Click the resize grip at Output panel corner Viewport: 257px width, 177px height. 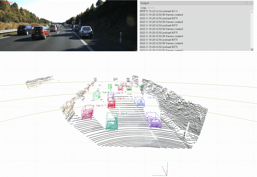(x=252, y=50)
